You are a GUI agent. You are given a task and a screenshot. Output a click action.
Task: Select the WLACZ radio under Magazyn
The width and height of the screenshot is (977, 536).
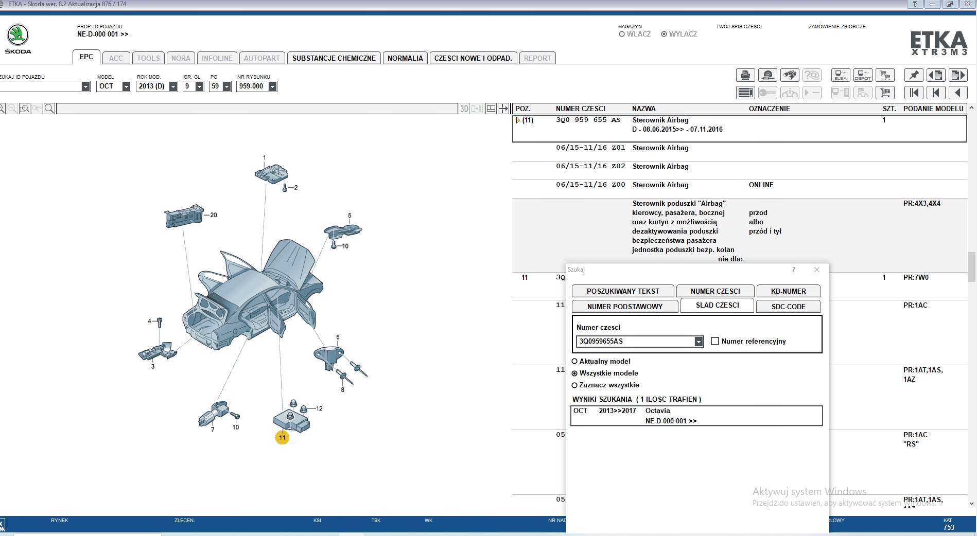pyautogui.click(x=622, y=34)
